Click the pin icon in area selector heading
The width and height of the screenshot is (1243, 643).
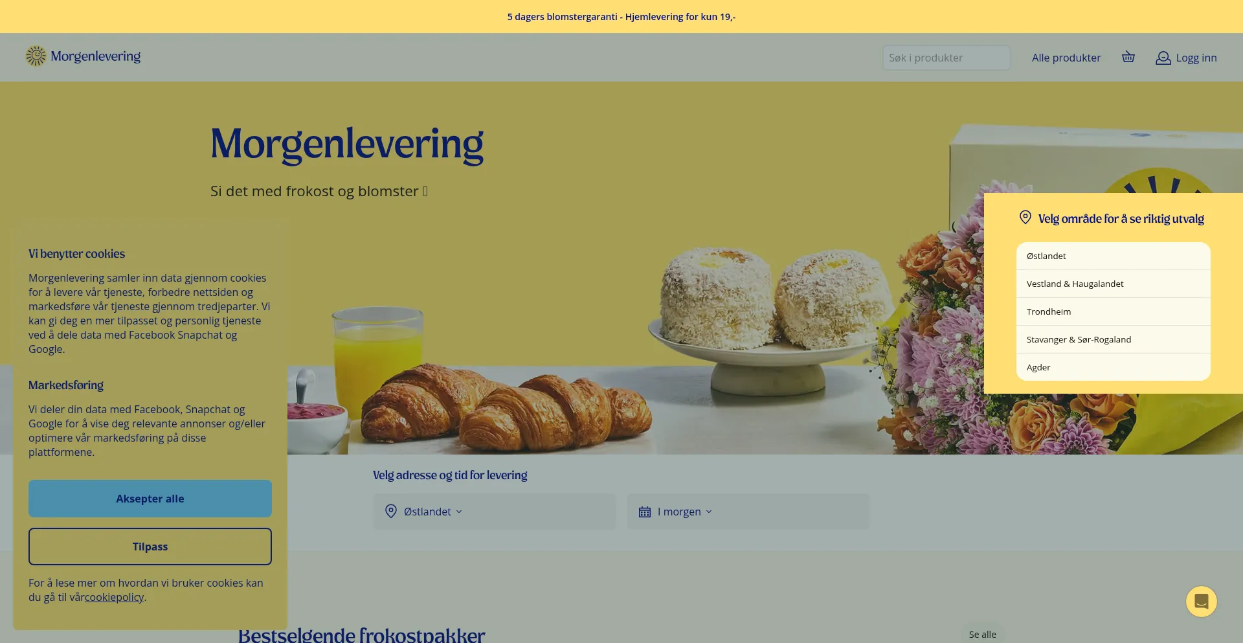(1025, 218)
